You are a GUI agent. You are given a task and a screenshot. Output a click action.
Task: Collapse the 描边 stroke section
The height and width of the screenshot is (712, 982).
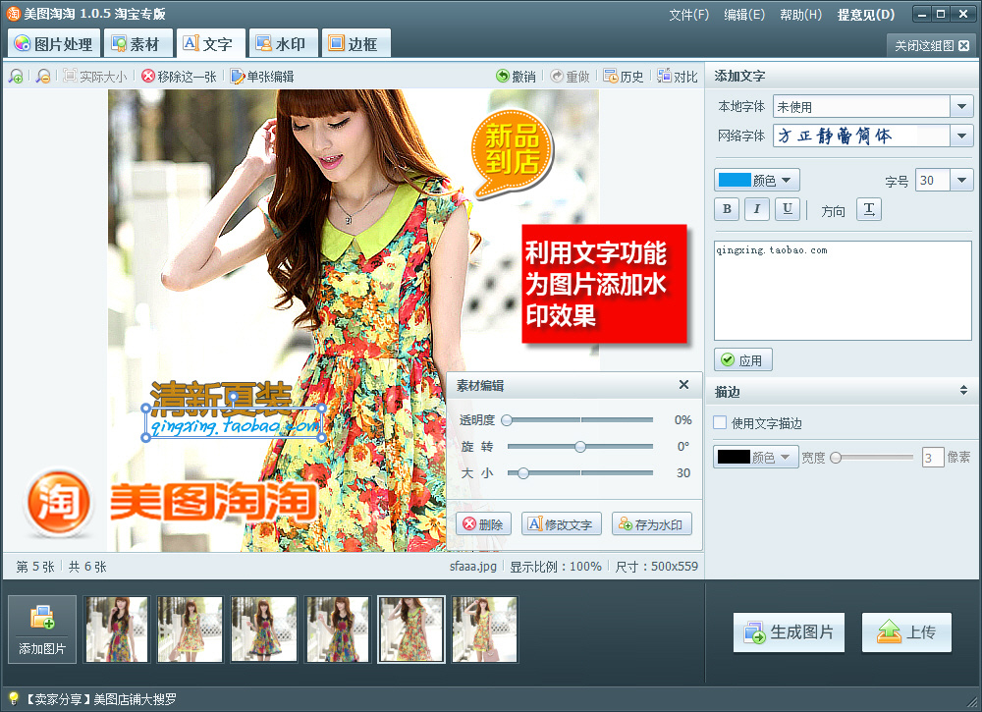(963, 391)
